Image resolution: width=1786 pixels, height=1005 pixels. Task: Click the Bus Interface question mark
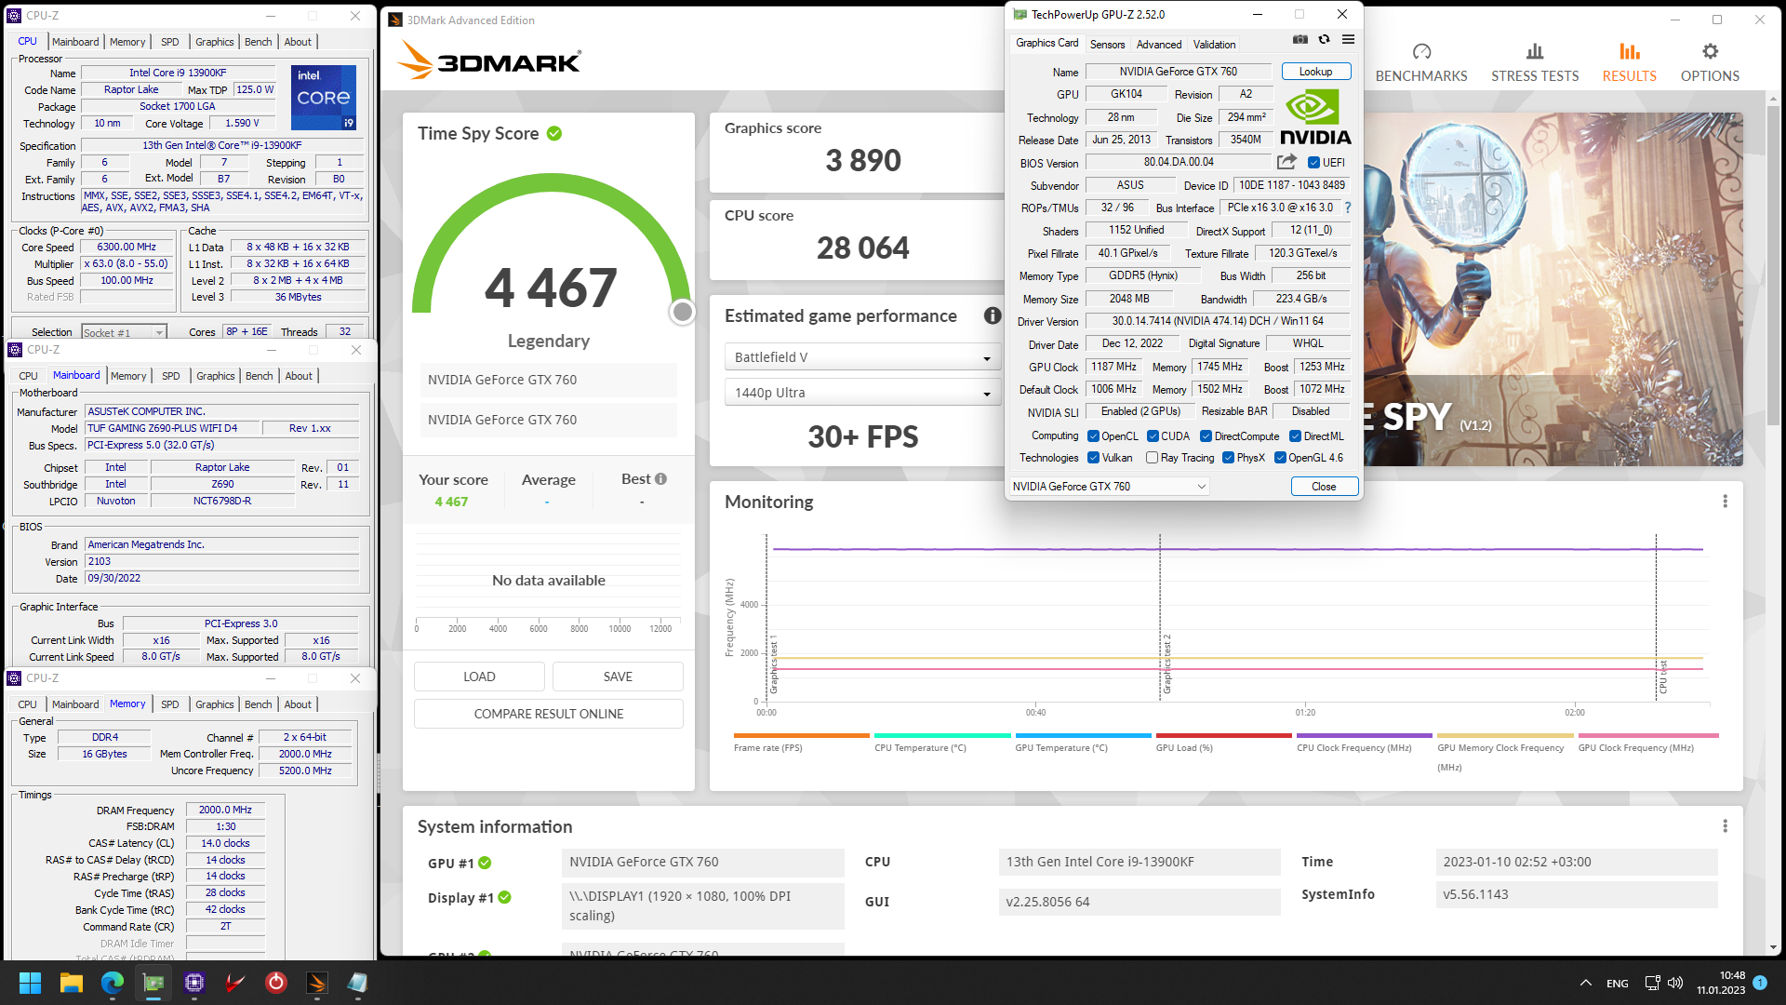[x=1347, y=208]
